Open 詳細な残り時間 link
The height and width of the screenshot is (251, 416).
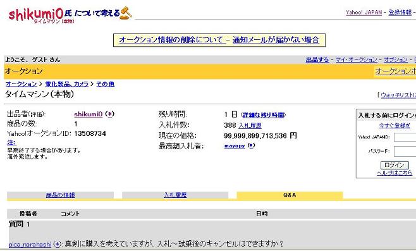point(263,115)
